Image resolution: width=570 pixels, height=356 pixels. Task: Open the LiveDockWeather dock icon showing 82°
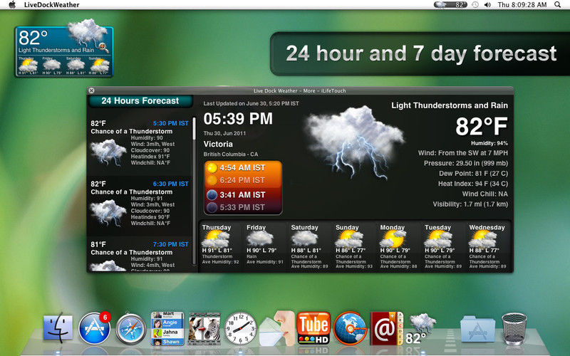pos(421,329)
